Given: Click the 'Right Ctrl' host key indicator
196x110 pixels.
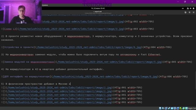Looking at the screenshot, I should tap(192, 108).
